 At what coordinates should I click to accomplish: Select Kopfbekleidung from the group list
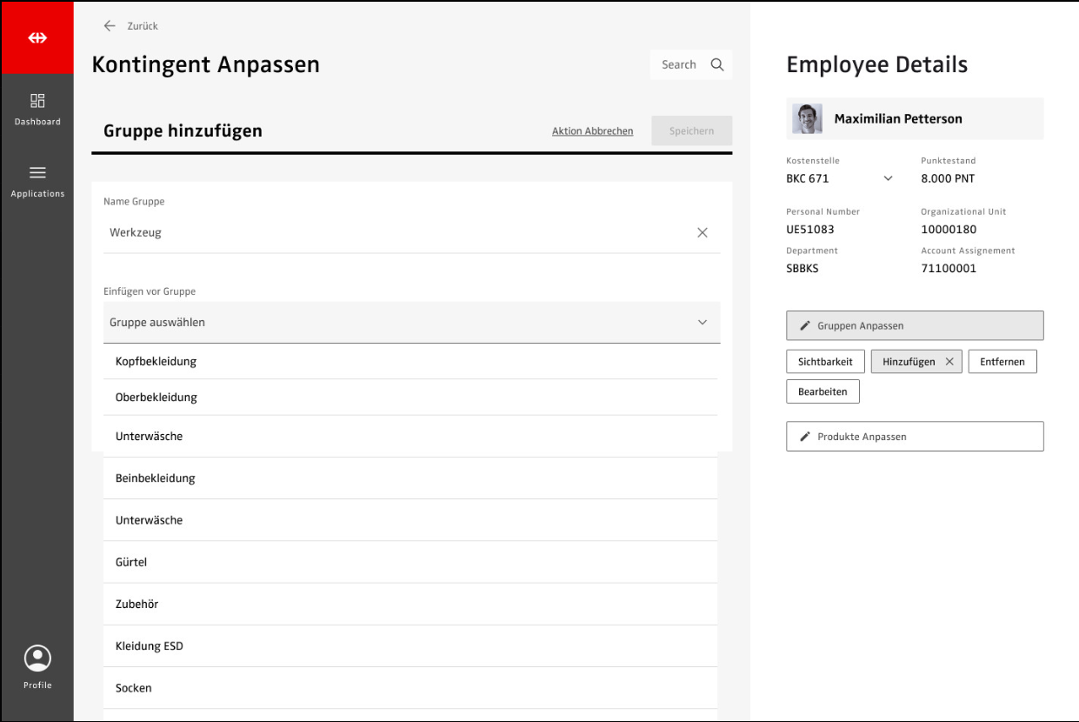click(x=156, y=361)
